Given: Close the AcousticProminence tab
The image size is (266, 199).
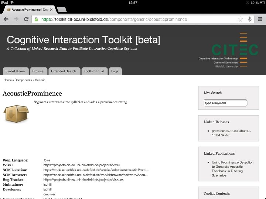Looking at the screenshot, I should [51, 10].
